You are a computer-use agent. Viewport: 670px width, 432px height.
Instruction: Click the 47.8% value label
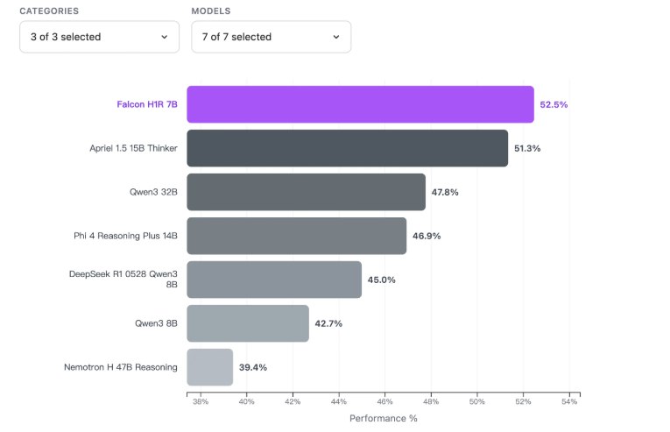[x=445, y=192]
